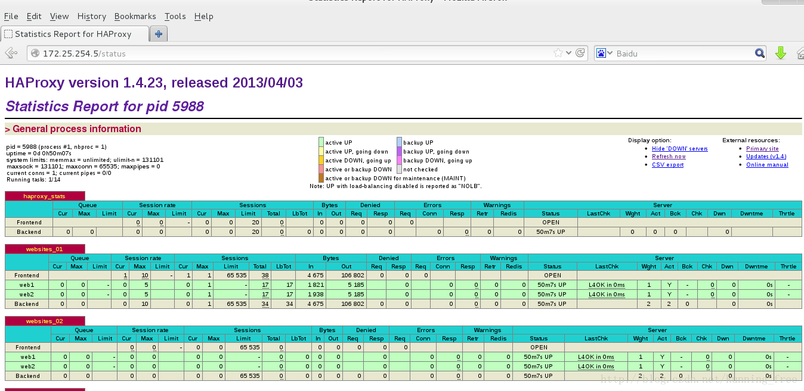Click the search magnifier icon
The image size is (804, 391).
point(760,53)
